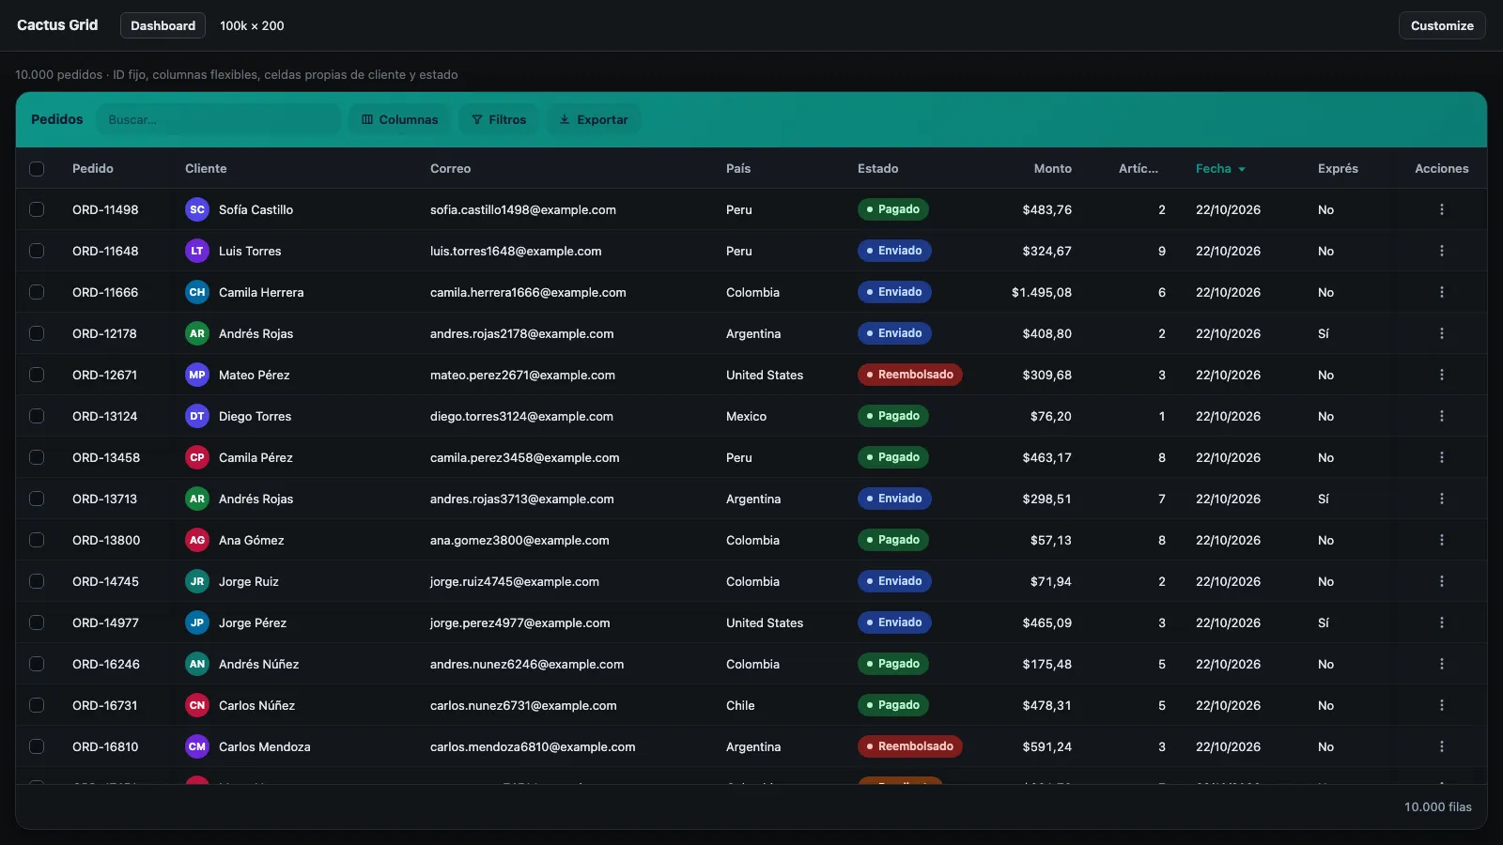
Task: Open row actions menu for ORD-12178
Action: 1442,333
